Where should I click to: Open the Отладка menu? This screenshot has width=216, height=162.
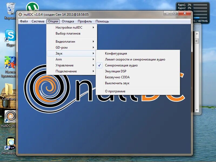[68, 21]
